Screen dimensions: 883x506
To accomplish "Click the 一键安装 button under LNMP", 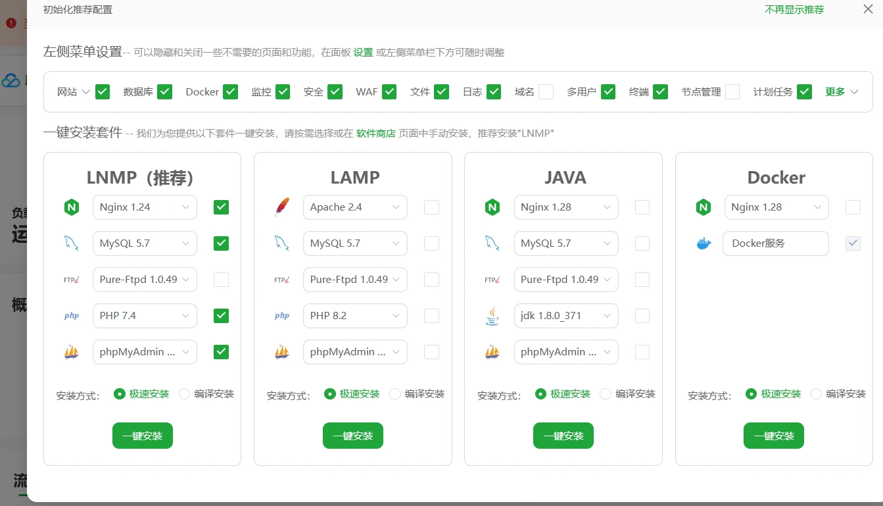I will click(x=143, y=436).
